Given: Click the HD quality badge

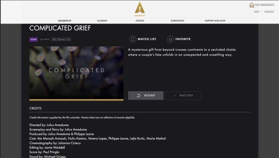Looking at the screenshot, I should [x=54, y=39].
